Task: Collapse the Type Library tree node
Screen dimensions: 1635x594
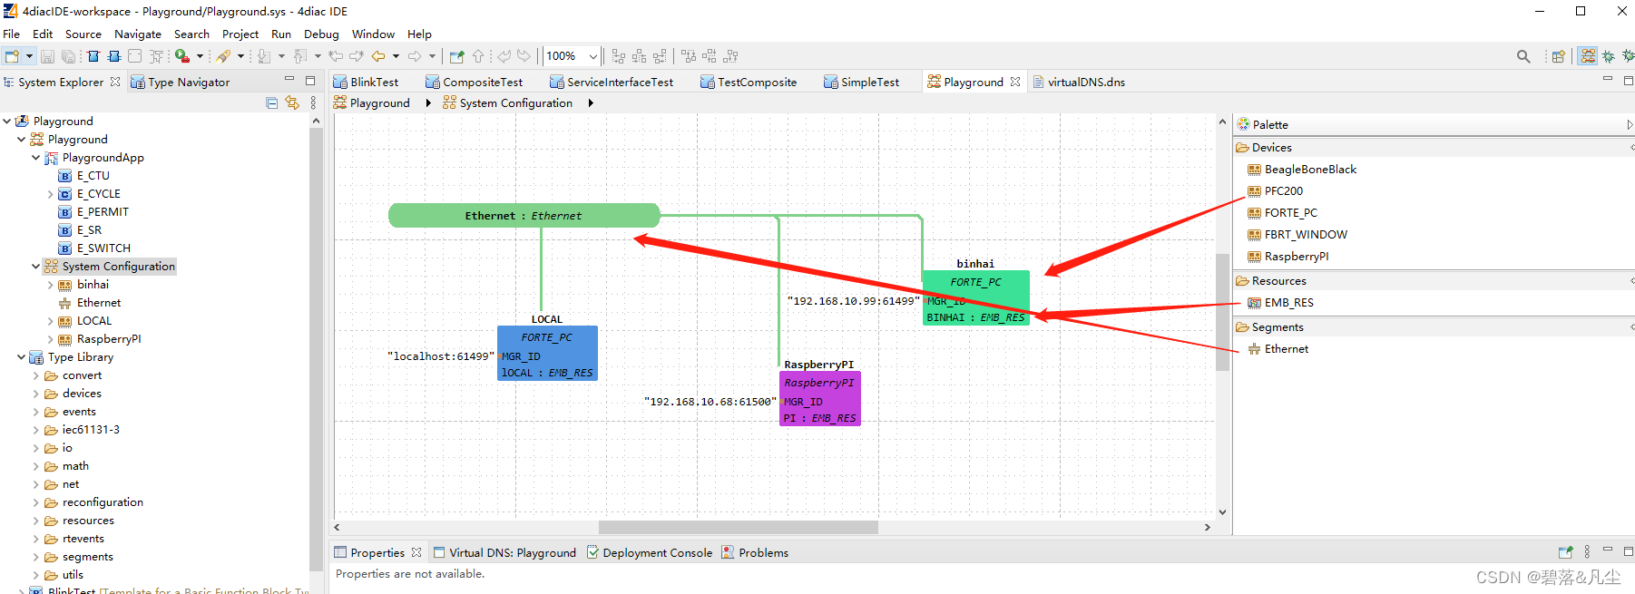Action: pyautogui.click(x=21, y=357)
